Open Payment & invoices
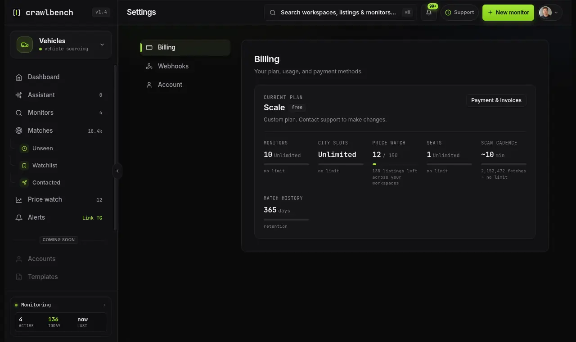The image size is (576, 342). tap(496, 100)
